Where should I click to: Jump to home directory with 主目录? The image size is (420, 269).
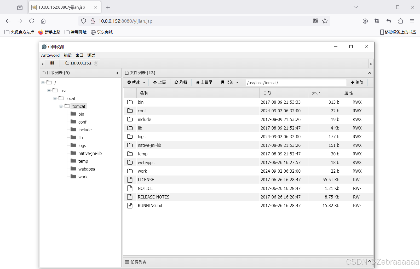204,82
